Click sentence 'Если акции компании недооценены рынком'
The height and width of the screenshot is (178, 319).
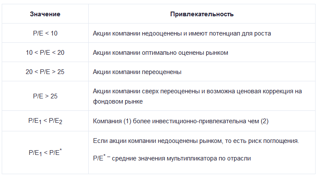pos(196,141)
